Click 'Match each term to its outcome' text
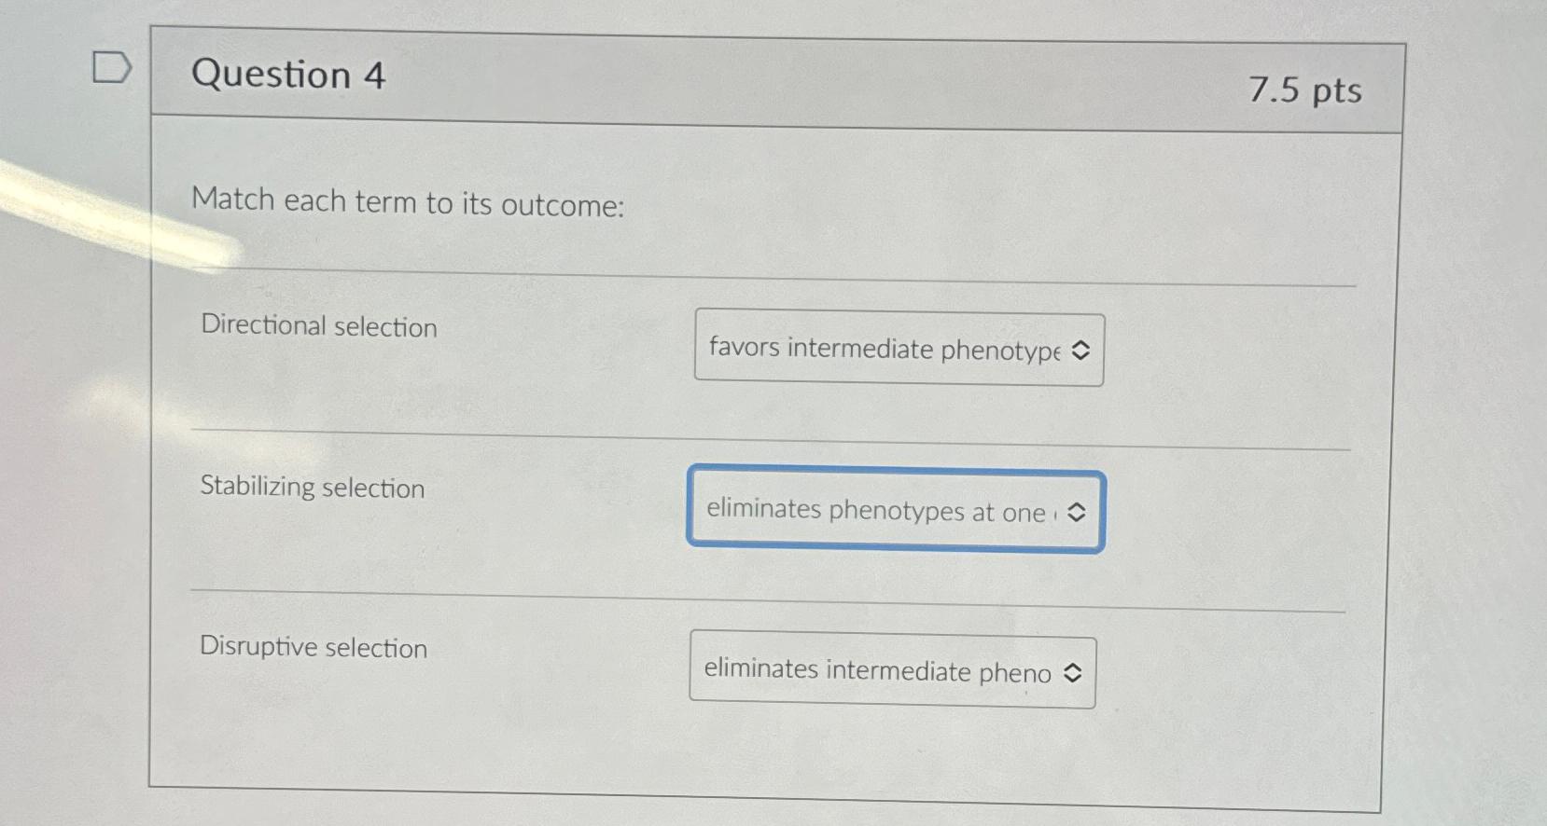 coord(408,201)
